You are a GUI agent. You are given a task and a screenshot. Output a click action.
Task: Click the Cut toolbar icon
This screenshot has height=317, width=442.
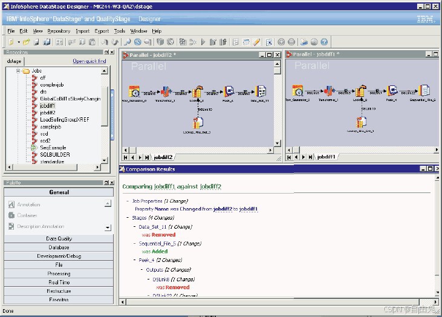(72, 42)
